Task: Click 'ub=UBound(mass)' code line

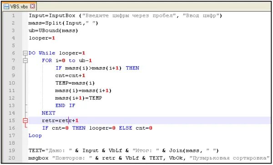Action: (53, 30)
